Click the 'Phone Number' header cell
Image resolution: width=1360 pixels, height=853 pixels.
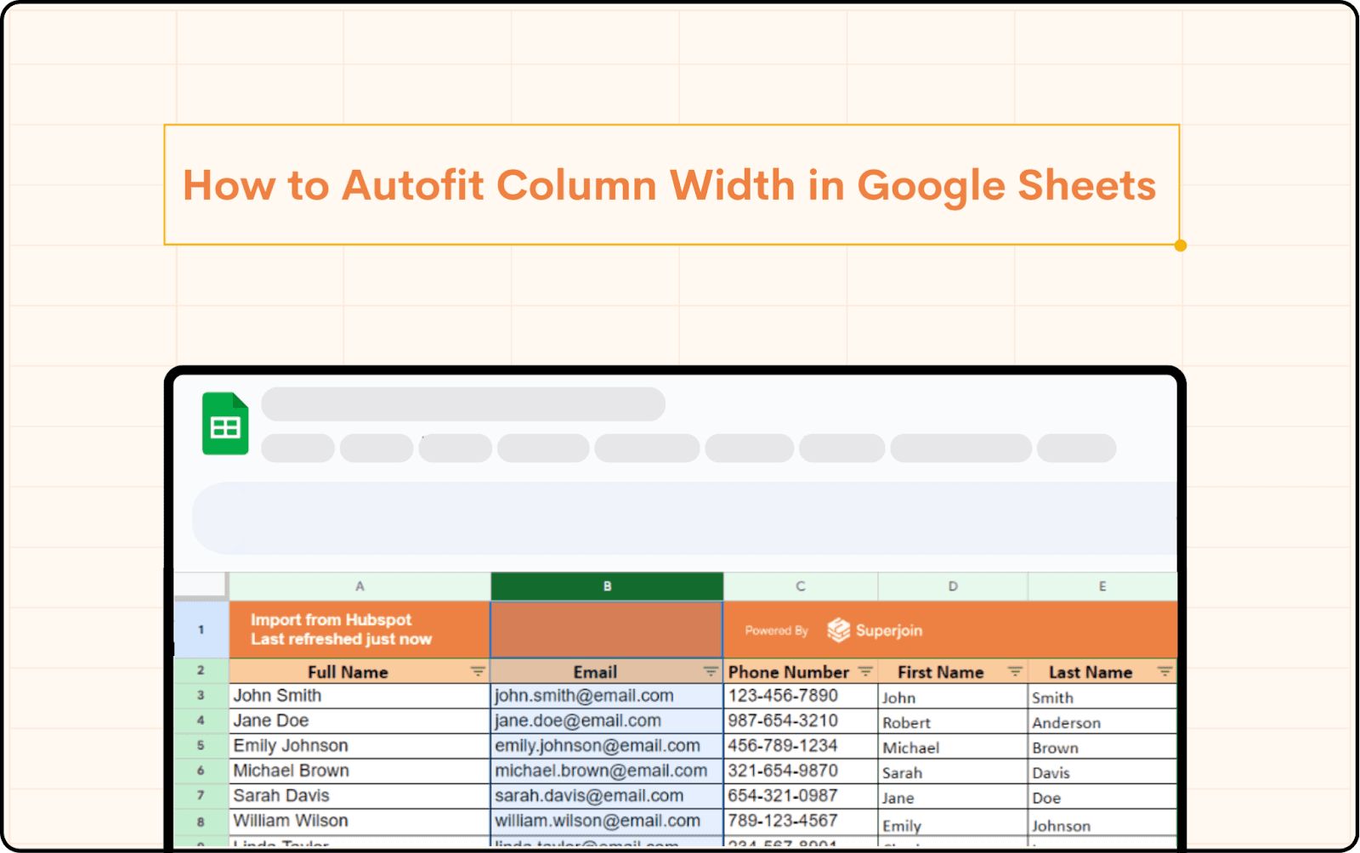[801, 671]
